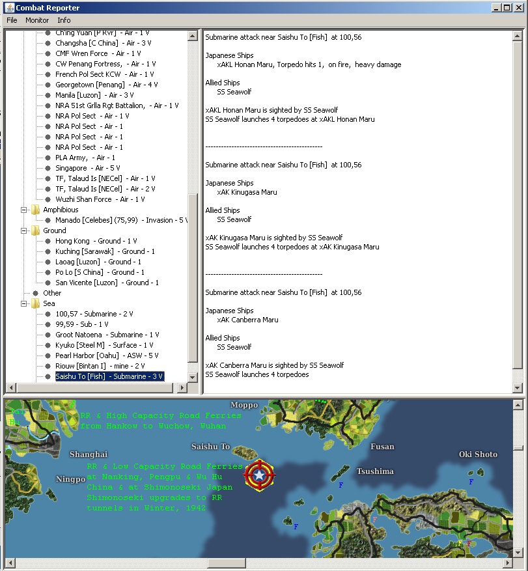Select NRA 51st Grlla Rgt Battalion report

pos(117,105)
